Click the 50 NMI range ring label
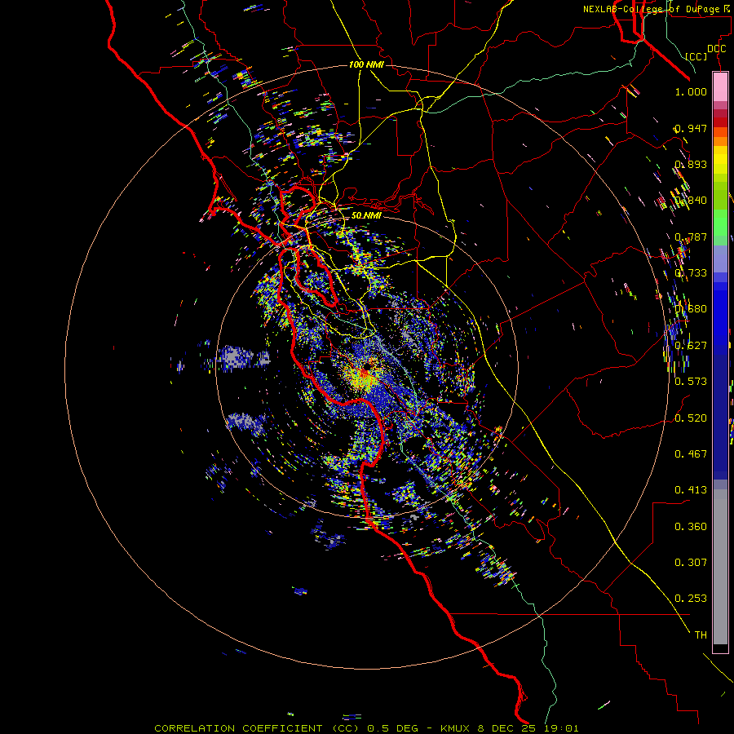 (x=366, y=215)
